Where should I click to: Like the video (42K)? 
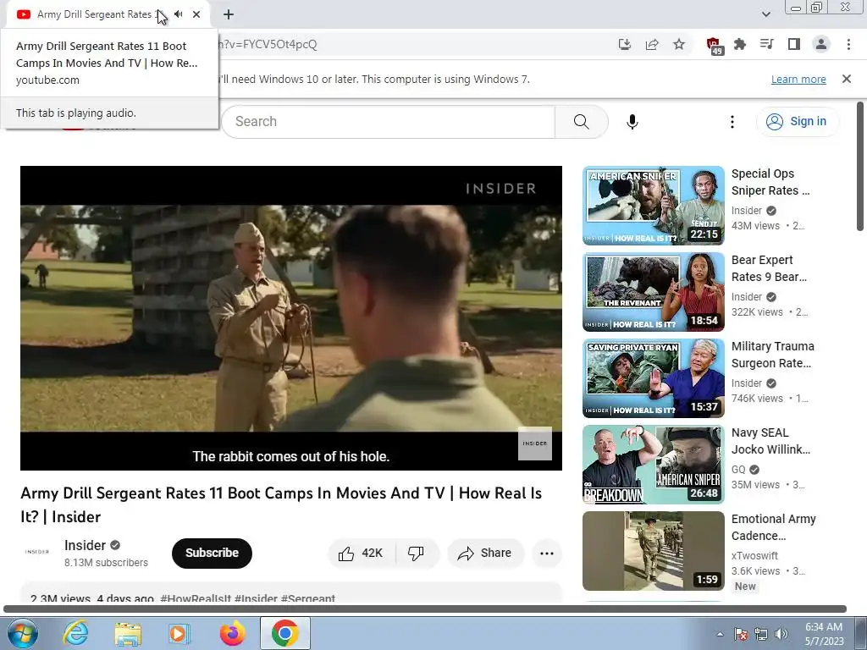click(x=362, y=554)
